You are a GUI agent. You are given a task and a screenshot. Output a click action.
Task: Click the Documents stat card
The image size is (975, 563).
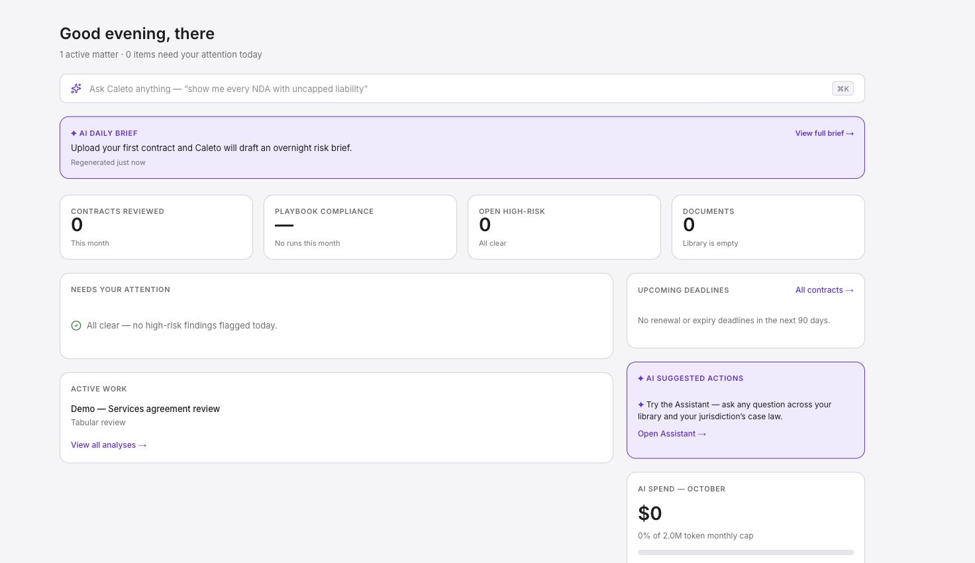768,227
